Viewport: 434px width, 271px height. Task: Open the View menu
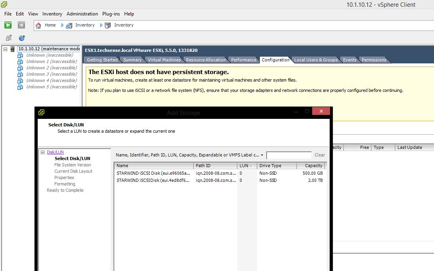tap(33, 14)
